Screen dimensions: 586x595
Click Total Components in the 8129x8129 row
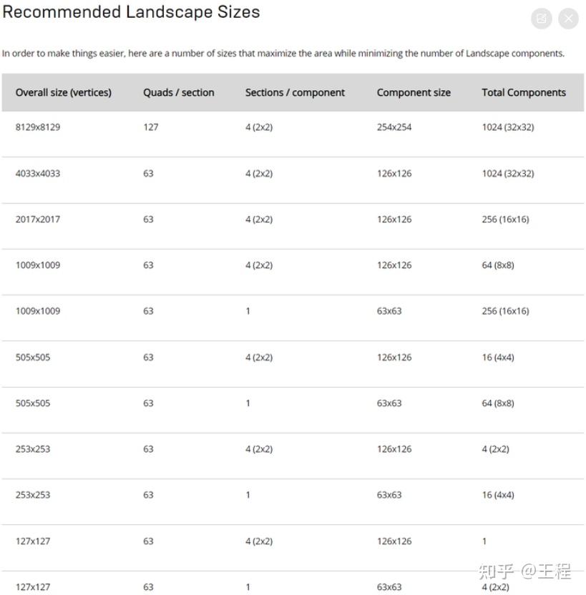tap(507, 127)
